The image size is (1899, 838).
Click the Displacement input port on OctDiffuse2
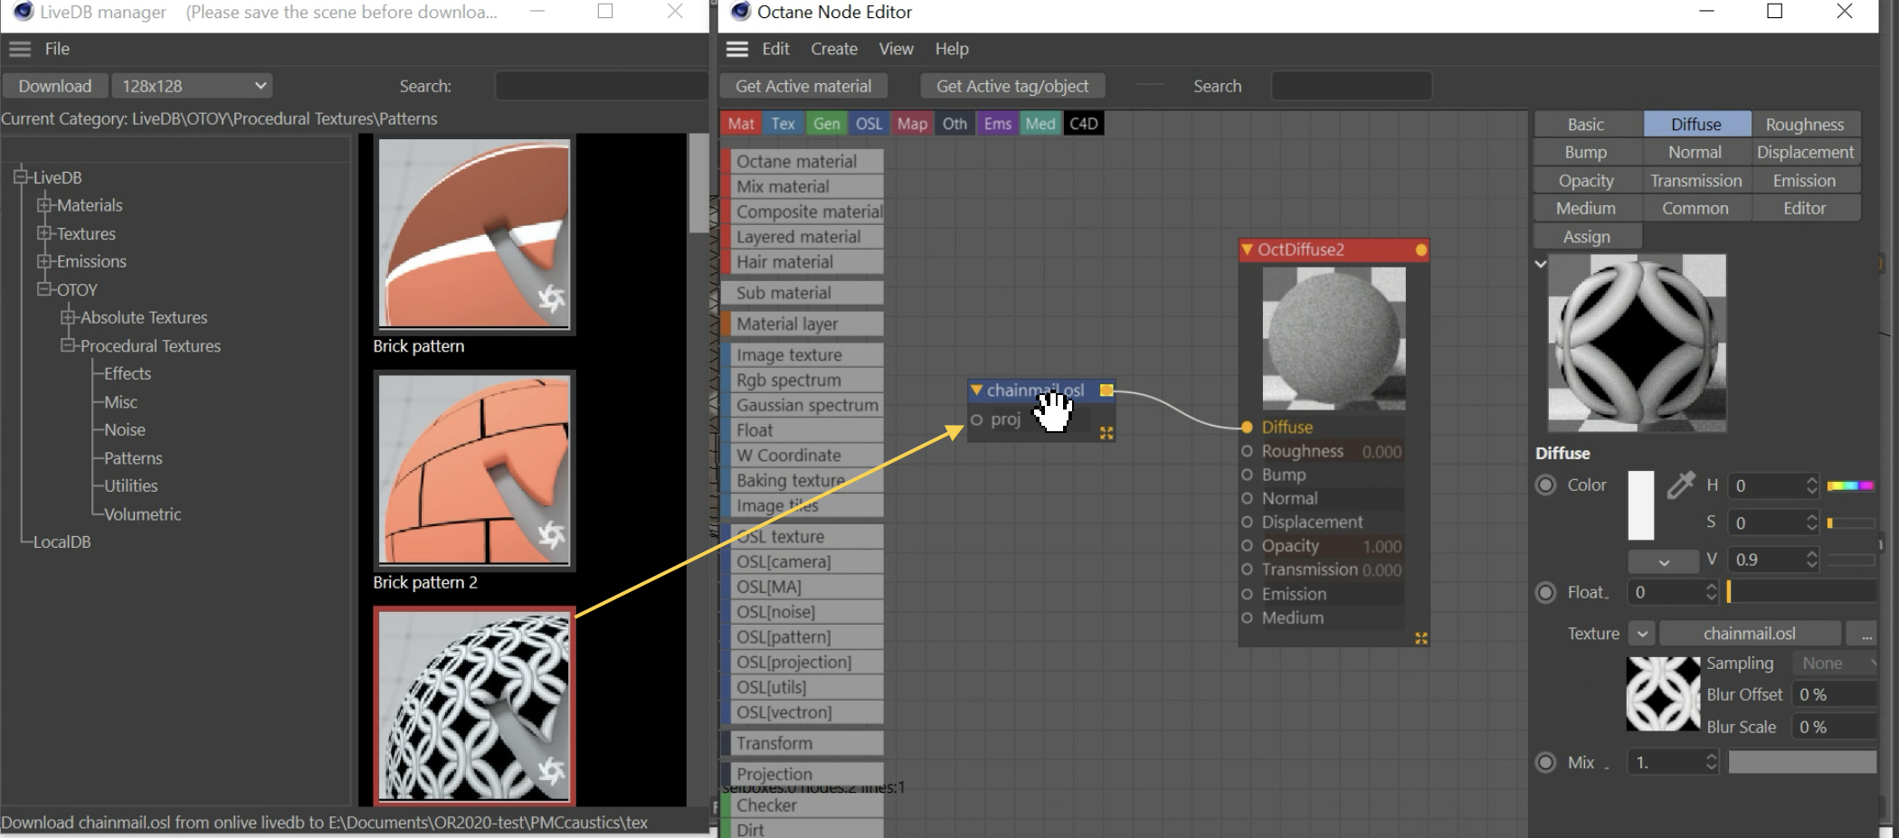[1247, 522]
